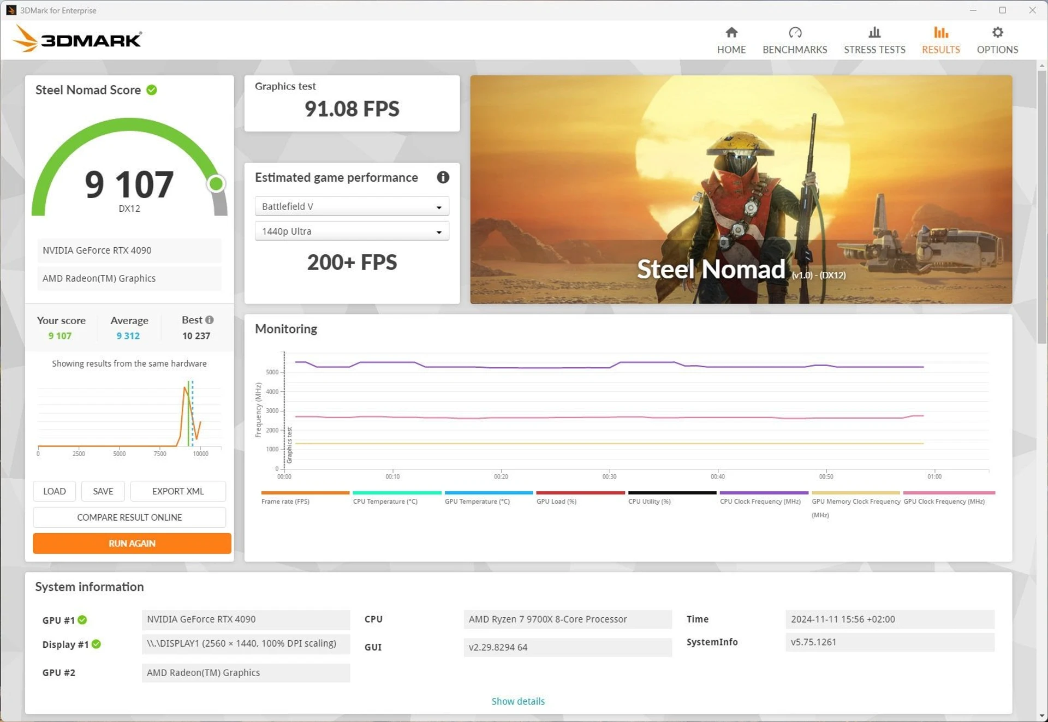Click the info icon beside Best score
The width and height of the screenshot is (1048, 722).
point(210,320)
